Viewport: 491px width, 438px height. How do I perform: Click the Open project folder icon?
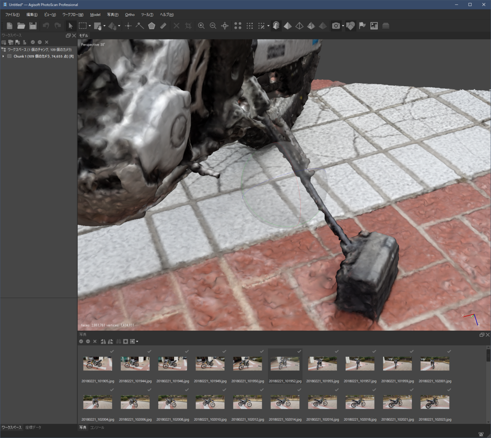point(21,26)
